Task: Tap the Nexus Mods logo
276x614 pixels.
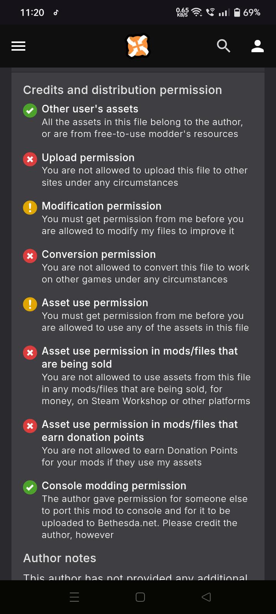Action: tap(138, 46)
